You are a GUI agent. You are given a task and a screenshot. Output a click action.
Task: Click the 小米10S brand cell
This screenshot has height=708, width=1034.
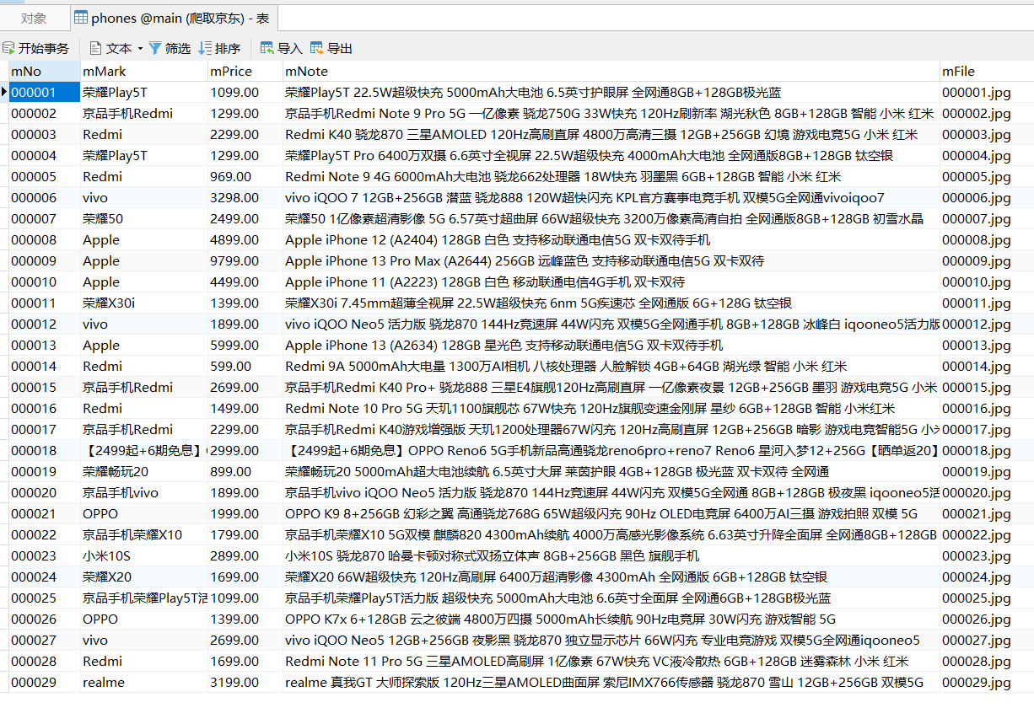pos(144,555)
